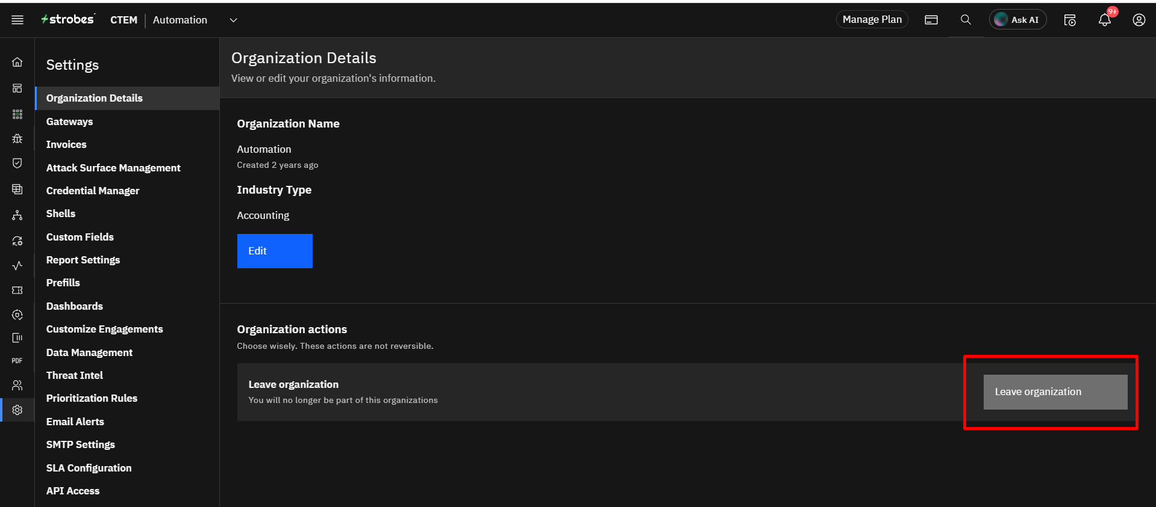
Task: Open the user profile icon
Action: 1139,20
